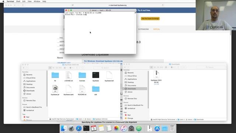Viewport: 236px width, 133px height.
Task: Open System Preferences icon in the Dock
Action: coord(131,128)
